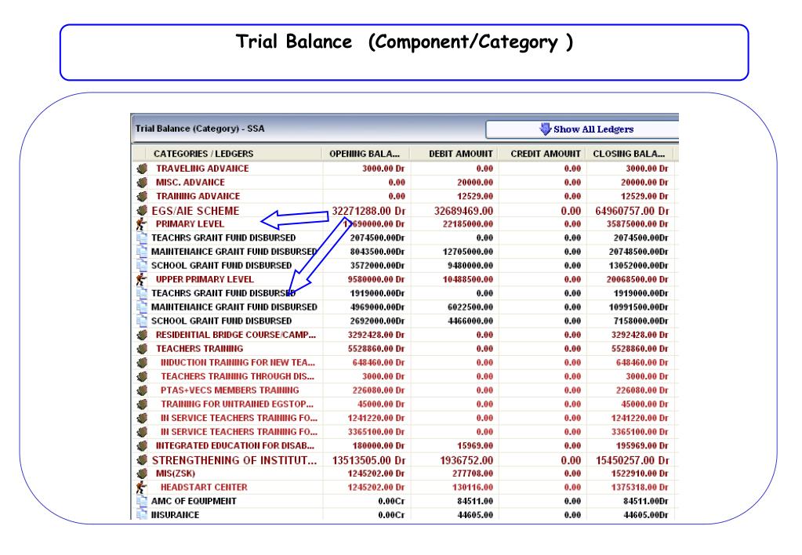Image resolution: width=802 pixels, height=555 pixels.
Task: Click the person icon beside PRIMARY LEVEL
Action: coord(141,224)
